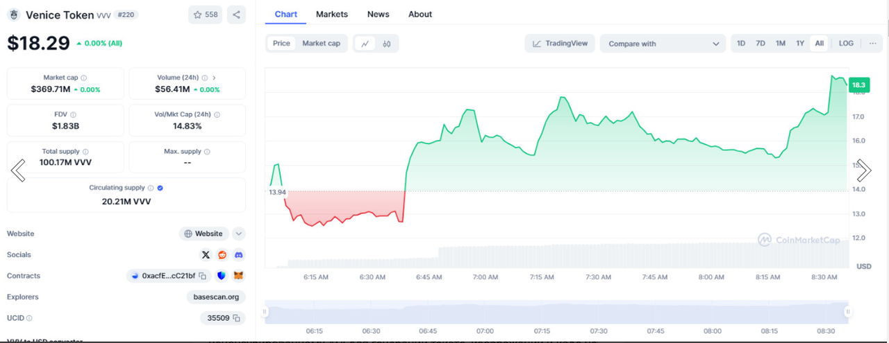889x343 pixels.
Task: Click Circulating supply info icon
Action: 151,188
